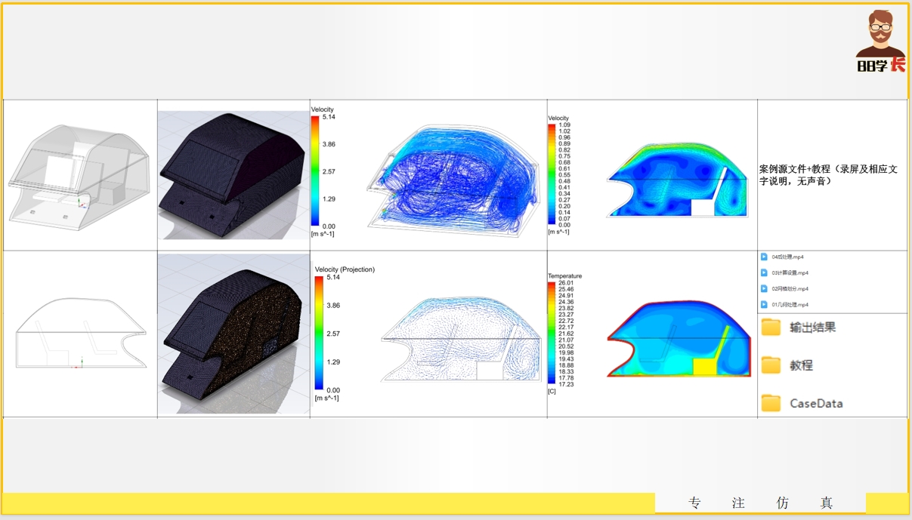Image resolution: width=912 pixels, height=520 pixels.
Task: Click the 5.14 velocity color legend bar
Action: click(x=315, y=171)
